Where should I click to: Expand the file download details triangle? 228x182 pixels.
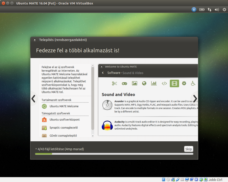click(x=36, y=149)
